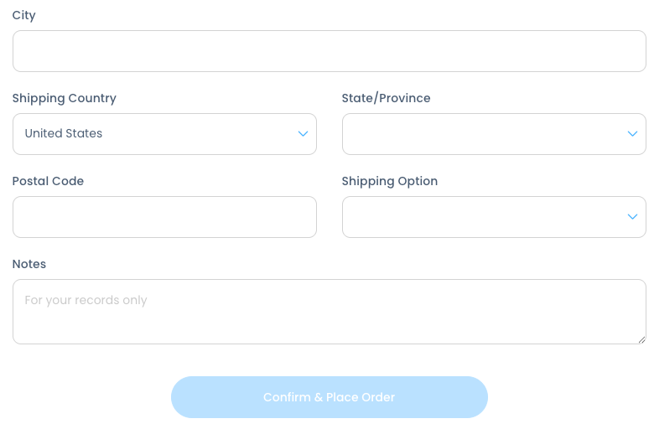The image size is (654, 429).
Task: Click the Shipping Option label
Action: click(389, 181)
